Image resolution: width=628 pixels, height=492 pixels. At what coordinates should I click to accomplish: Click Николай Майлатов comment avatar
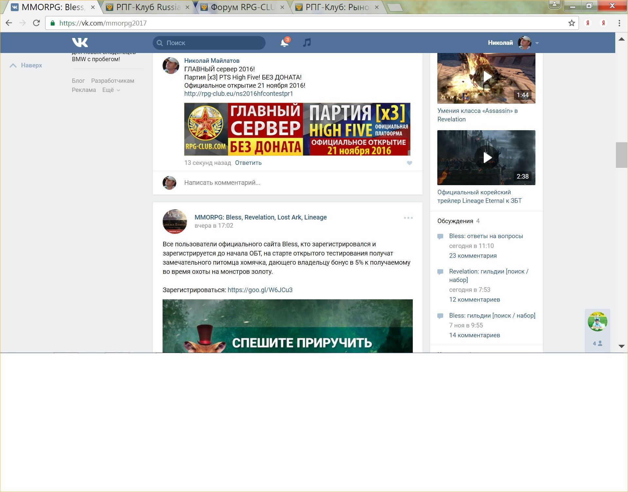tap(171, 65)
